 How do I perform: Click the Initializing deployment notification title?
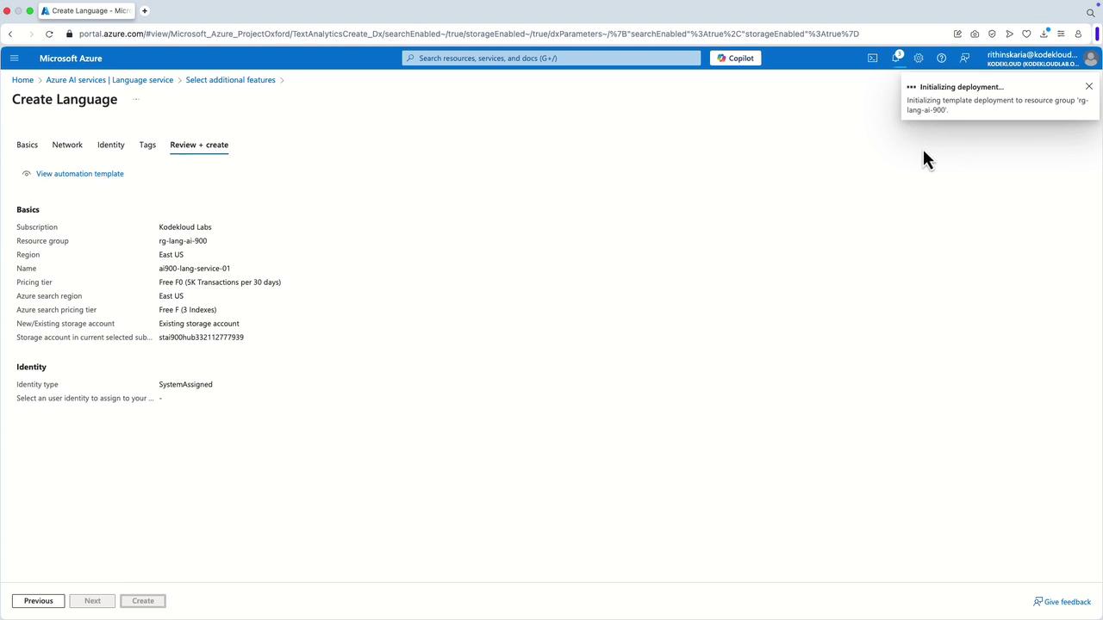[962, 87]
